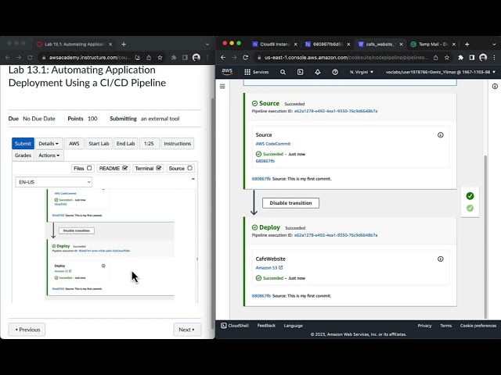501x375 pixels.
Task: Toggle the Files checkbox
Action: (89, 168)
